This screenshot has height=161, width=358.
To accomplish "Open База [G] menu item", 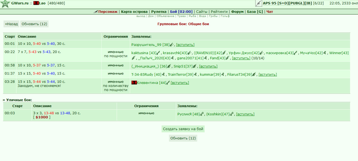I will pos(255,12).
